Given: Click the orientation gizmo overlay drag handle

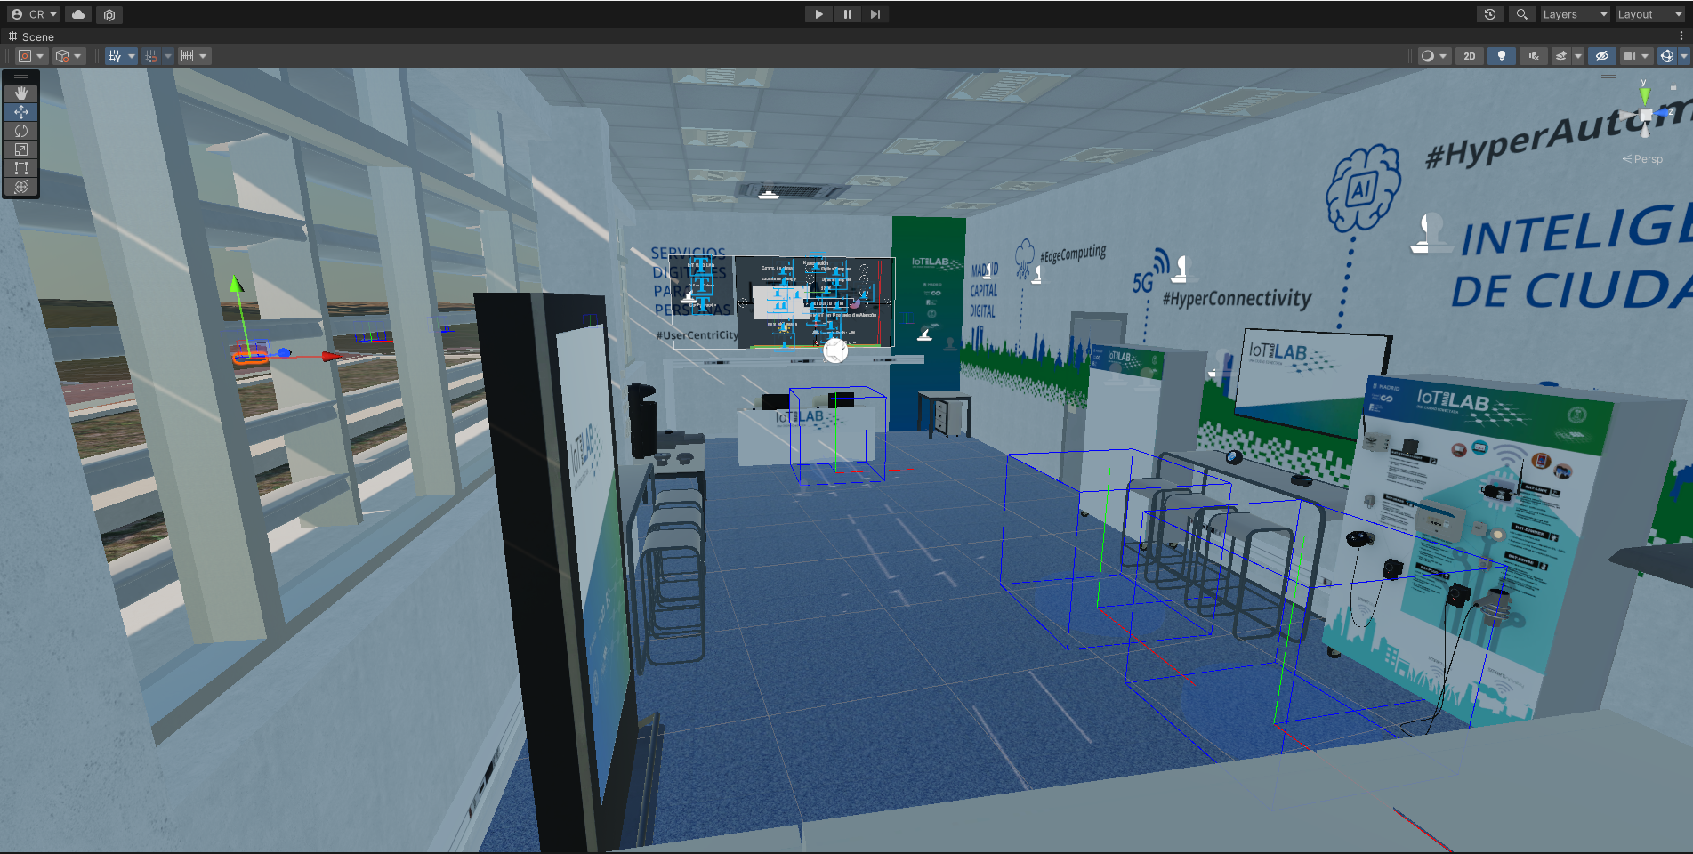Looking at the screenshot, I should (x=1608, y=77).
